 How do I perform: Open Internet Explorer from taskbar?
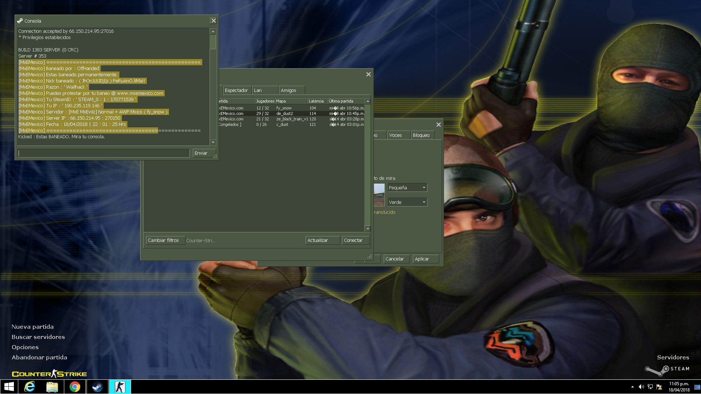click(30, 387)
